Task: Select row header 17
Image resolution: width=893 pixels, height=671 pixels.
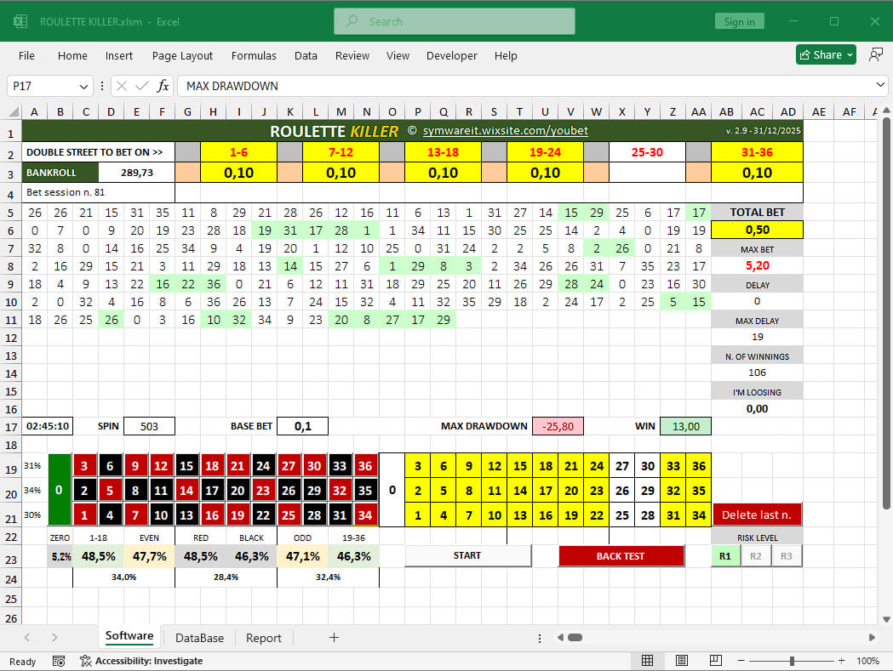Action: [x=11, y=427]
